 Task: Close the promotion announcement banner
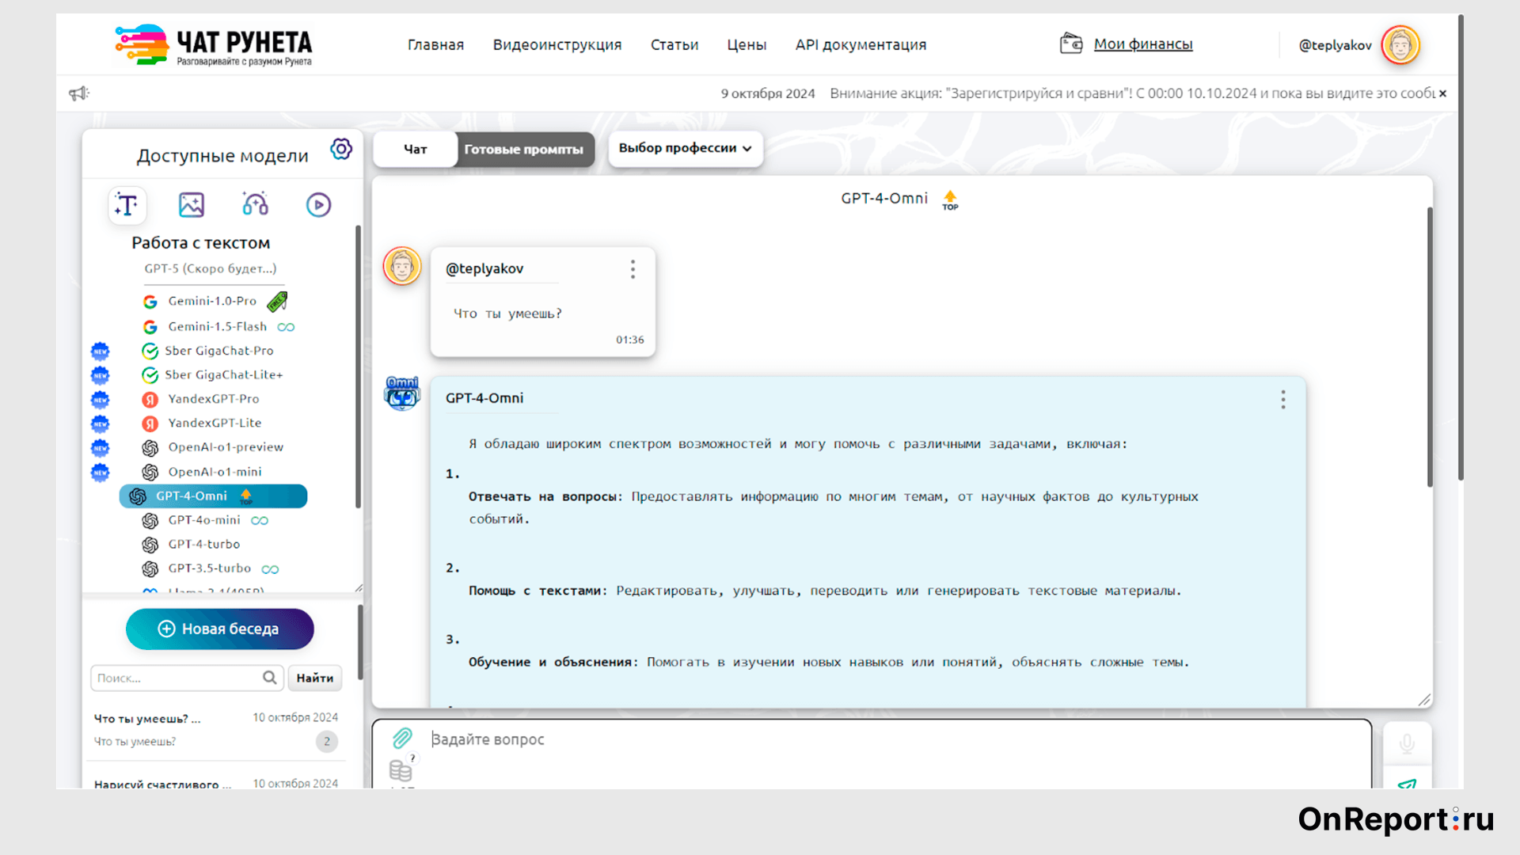(x=1442, y=93)
